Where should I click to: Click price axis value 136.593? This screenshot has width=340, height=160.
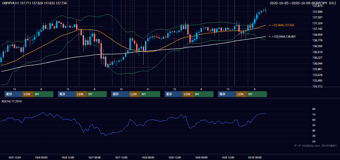(x=317, y=46)
